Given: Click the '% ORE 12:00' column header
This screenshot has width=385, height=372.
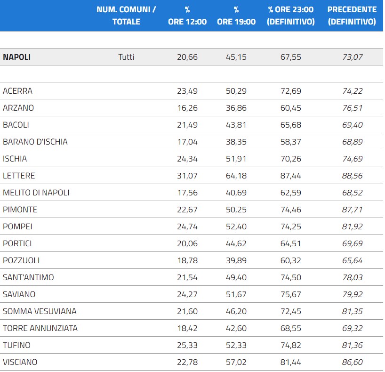Looking at the screenshot, I should pos(187,16).
